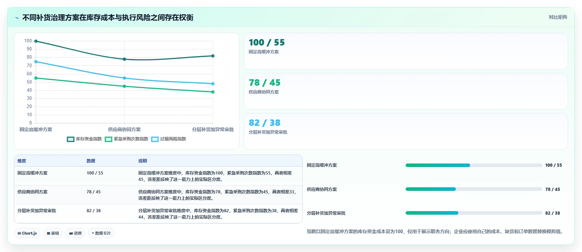Toggle the 紧急采购次数指数 legend swatch
The width and height of the screenshot is (582, 252).
click(x=108, y=139)
